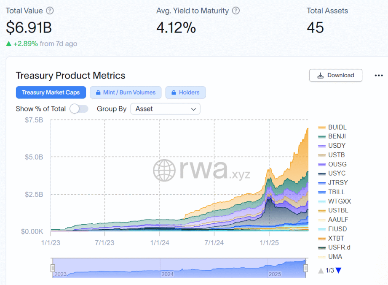Viewport: 388px width, 285px height.
Task: Click the 1/1/25 x-axis label
Action: pyautogui.click(x=269, y=243)
